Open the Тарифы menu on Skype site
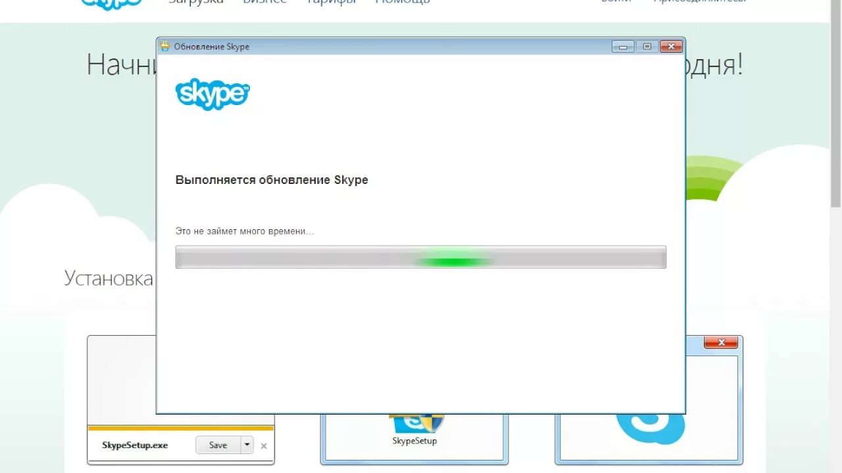Screen dimensions: 842x473 [332, 2]
